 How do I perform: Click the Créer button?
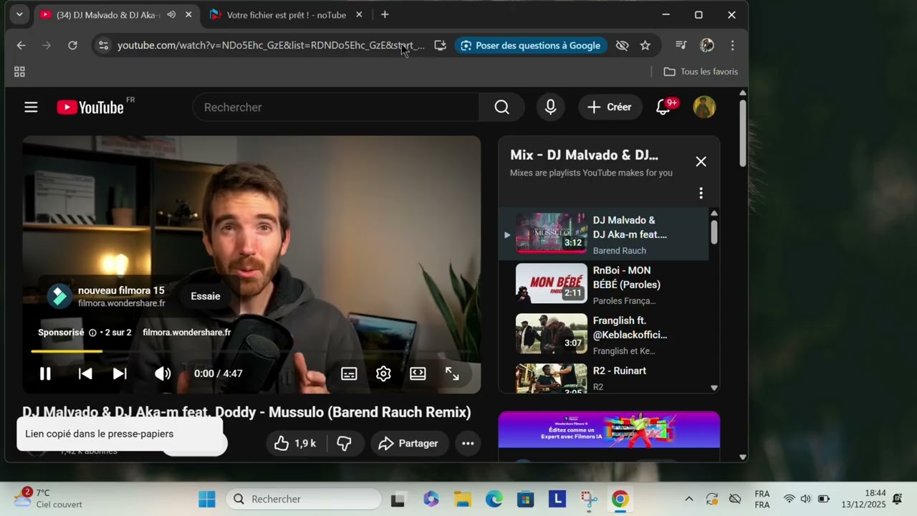[x=610, y=107]
